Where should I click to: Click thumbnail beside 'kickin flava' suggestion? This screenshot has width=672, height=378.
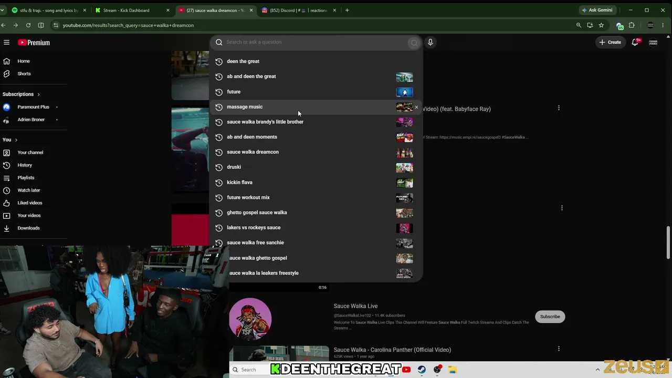click(404, 183)
